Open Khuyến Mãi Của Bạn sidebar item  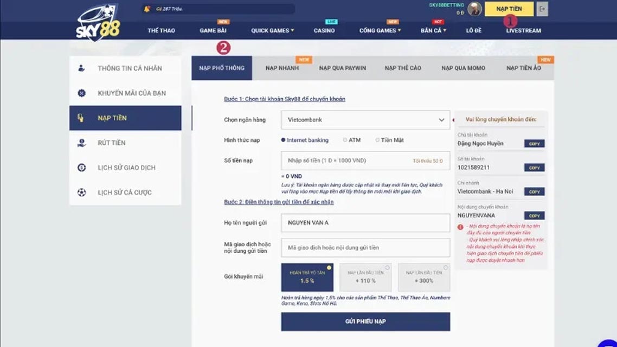[125, 93]
